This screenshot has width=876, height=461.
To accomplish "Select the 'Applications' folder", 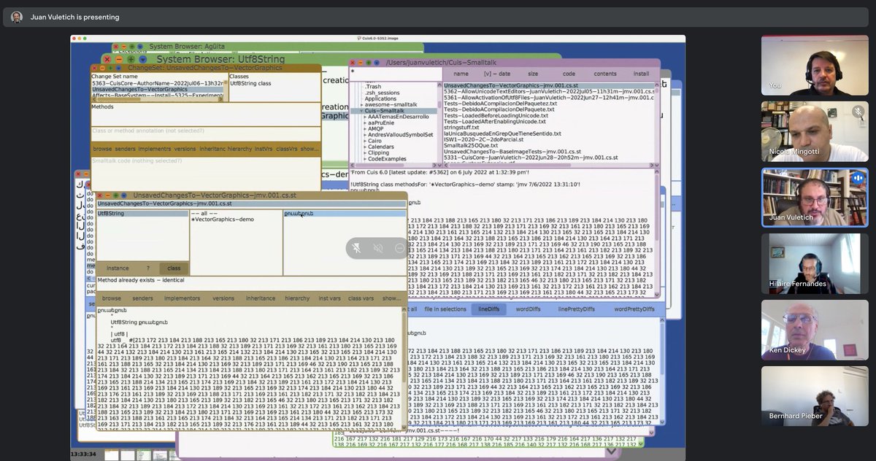I will [x=381, y=98].
